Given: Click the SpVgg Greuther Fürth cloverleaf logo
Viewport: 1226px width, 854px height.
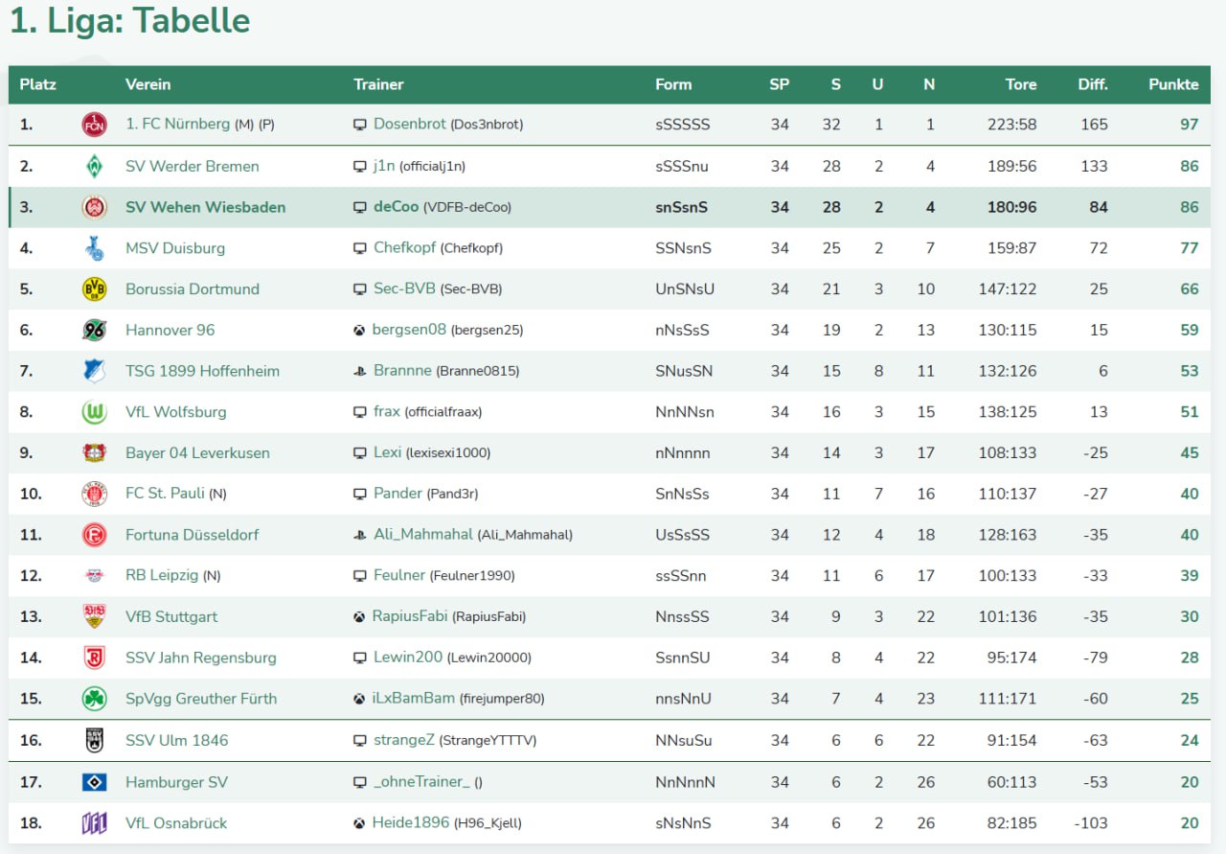Looking at the screenshot, I should [94, 699].
